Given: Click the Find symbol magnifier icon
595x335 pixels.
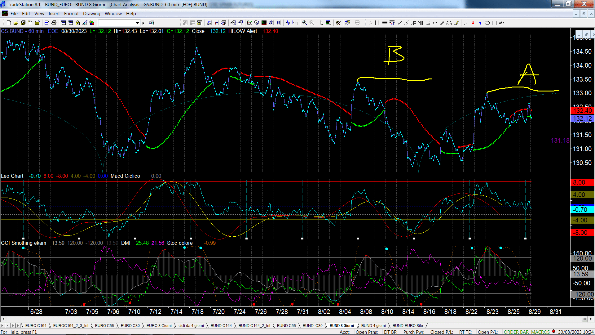Looking at the screenshot, I should 152,23.
